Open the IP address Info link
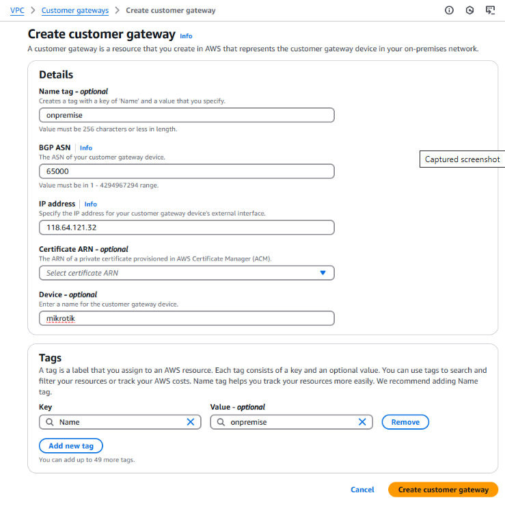505x509 pixels. click(90, 204)
